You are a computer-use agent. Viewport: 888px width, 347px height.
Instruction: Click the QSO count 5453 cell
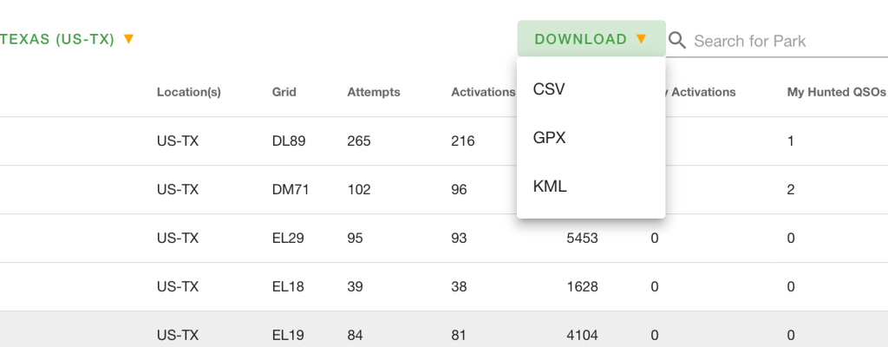[581, 238]
